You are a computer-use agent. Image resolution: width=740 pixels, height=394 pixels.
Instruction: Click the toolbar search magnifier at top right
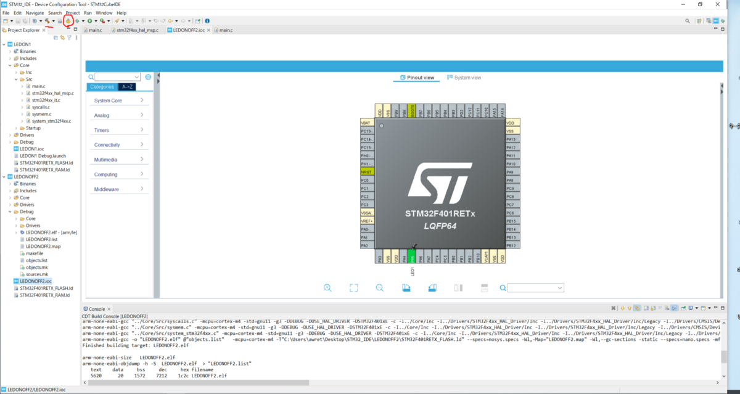pos(688,21)
